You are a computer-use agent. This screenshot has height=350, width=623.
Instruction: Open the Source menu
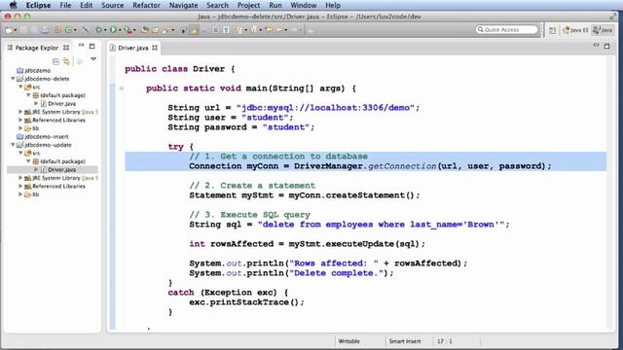point(113,5)
